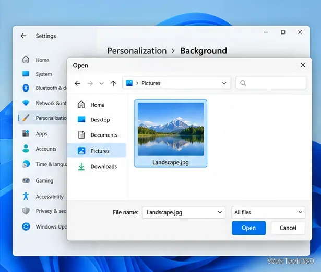Click System label in Settings sidebar
The image size is (321, 272).
[44, 74]
